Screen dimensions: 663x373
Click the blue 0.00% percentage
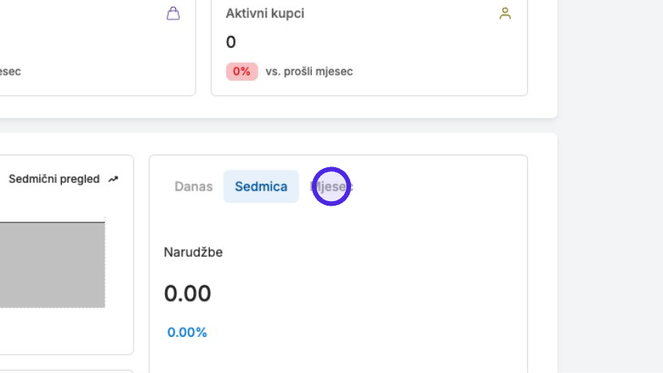(x=187, y=332)
